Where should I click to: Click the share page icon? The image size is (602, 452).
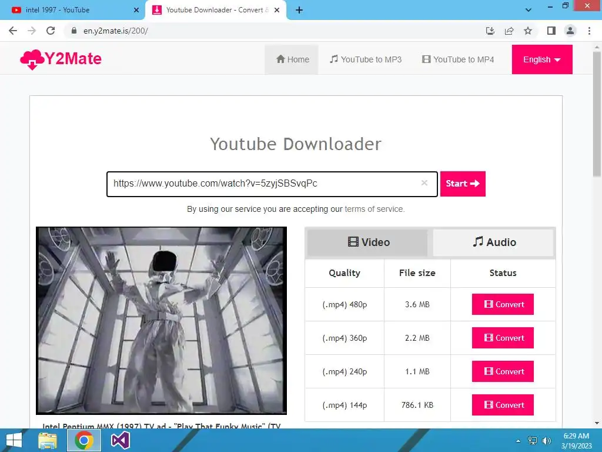509,31
